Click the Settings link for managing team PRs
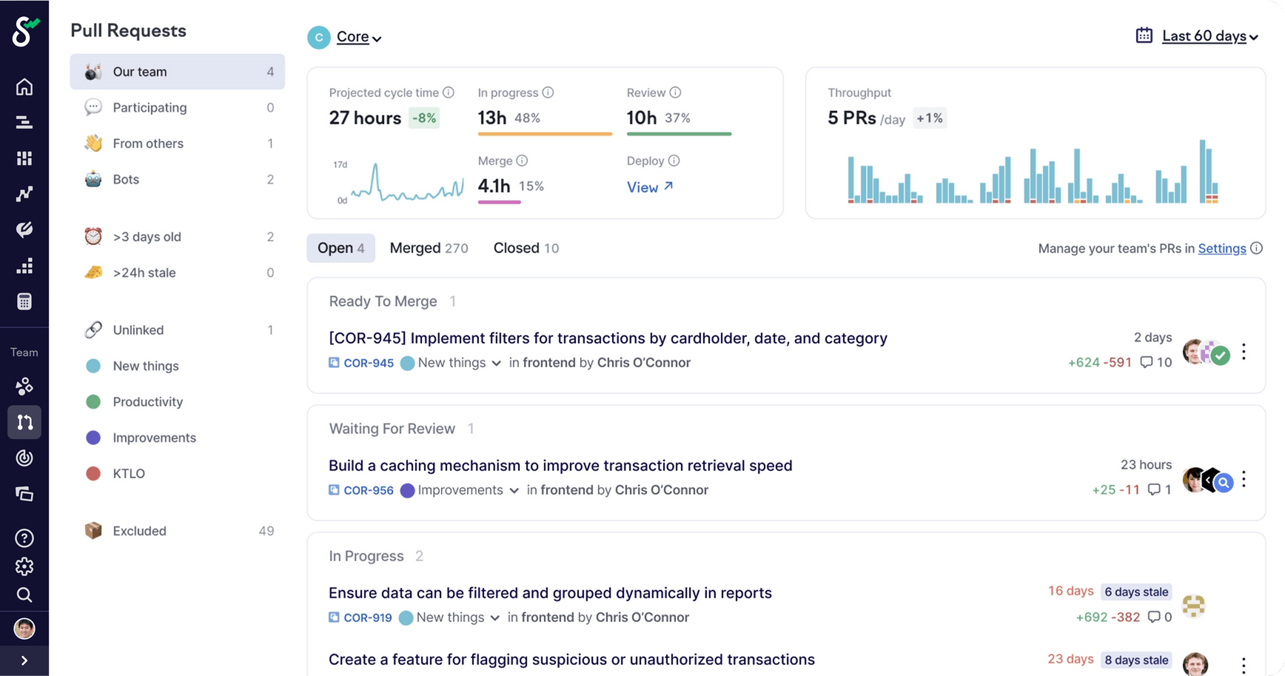1285x676 pixels. [1221, 249]
